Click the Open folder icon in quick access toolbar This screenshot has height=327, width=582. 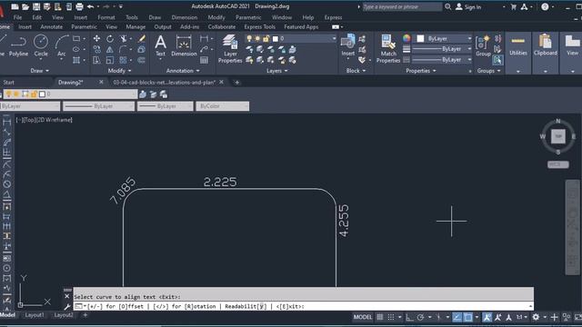coord(25,6)
